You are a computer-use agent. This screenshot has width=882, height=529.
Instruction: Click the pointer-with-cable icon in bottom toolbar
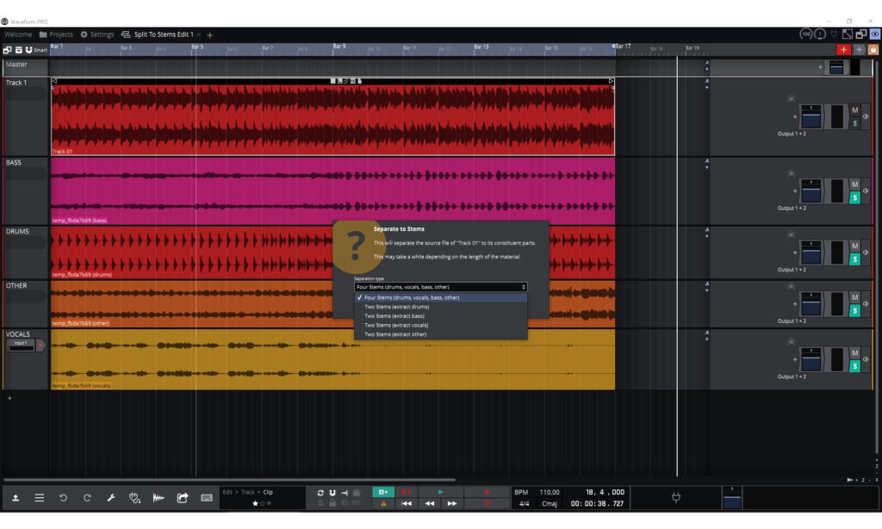(x=134, y=498)
